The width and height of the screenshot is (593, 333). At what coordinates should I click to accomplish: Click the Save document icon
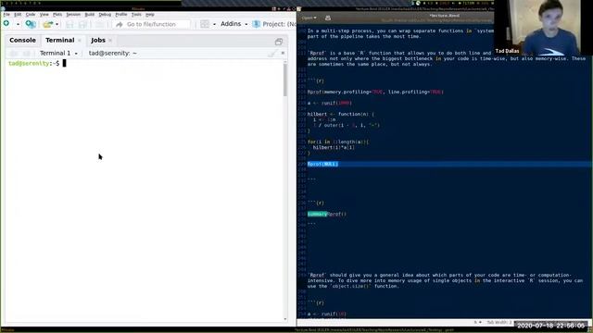69,24
